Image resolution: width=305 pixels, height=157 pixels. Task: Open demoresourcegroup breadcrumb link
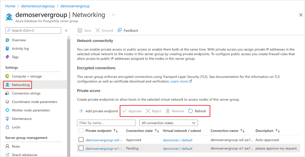(38, 6)
